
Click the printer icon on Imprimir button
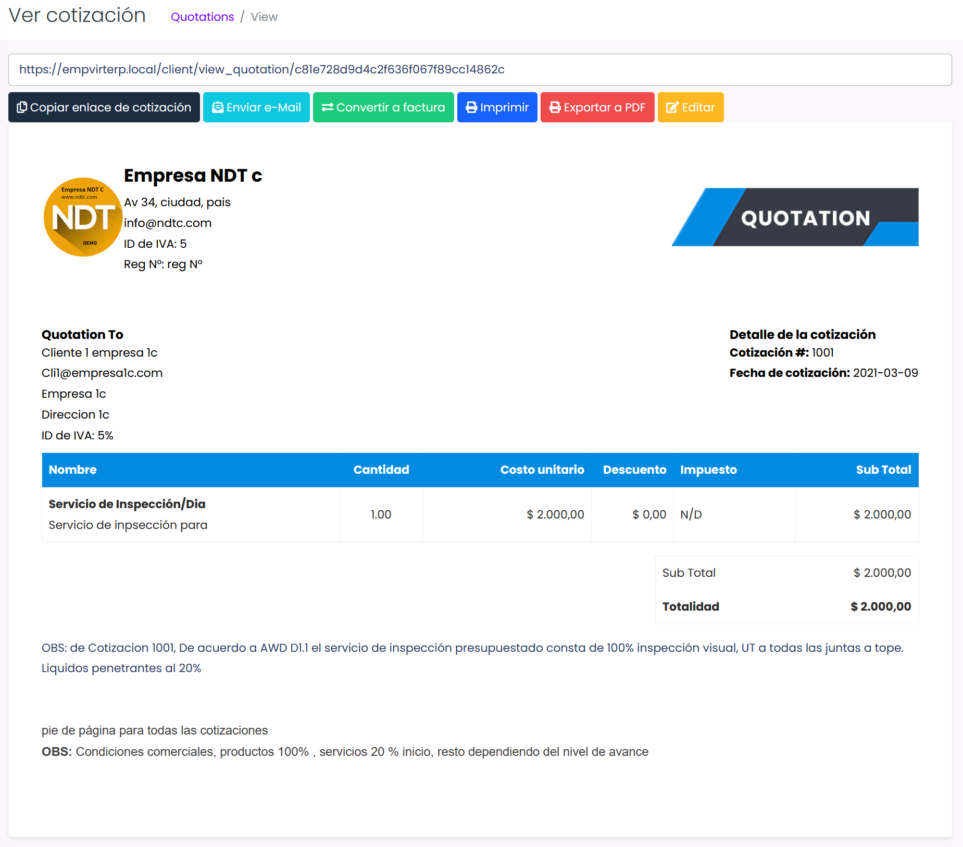tap(471, 107)
